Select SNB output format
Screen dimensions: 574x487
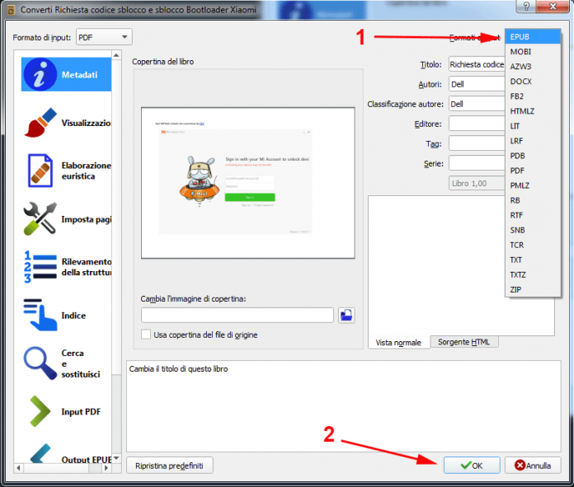point(533,230)
